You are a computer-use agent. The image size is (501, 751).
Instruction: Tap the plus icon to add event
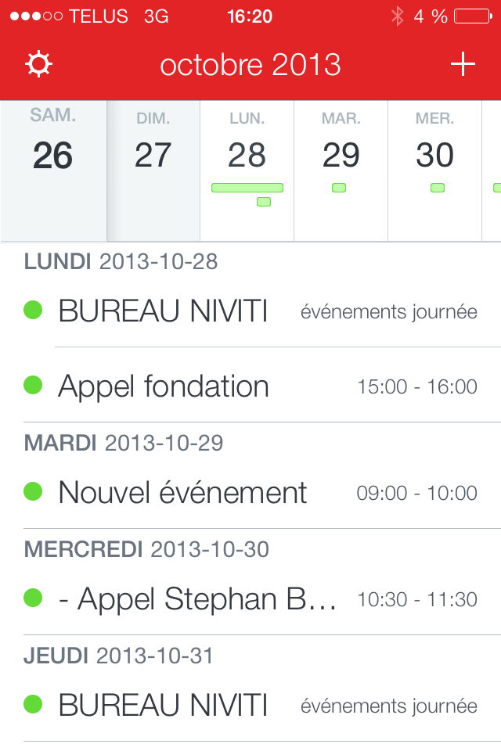463,64
